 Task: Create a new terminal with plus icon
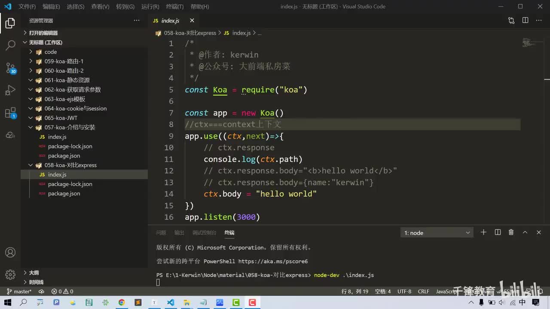483,232
